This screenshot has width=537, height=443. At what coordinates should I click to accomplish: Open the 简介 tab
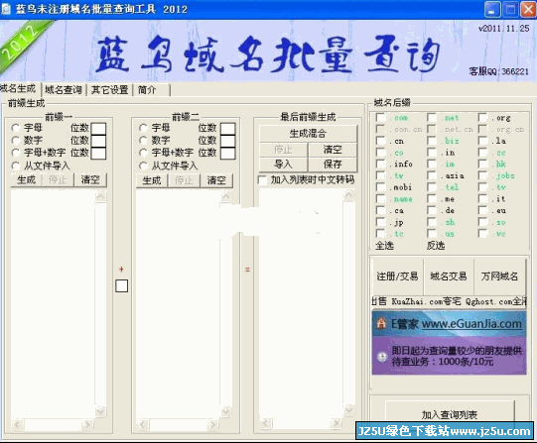pos(147,90)
